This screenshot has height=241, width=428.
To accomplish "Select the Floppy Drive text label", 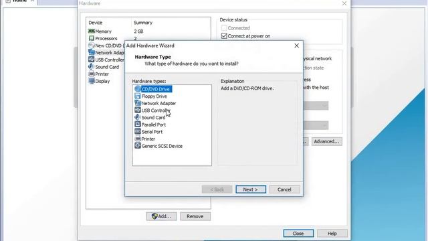I will point(154,96).
